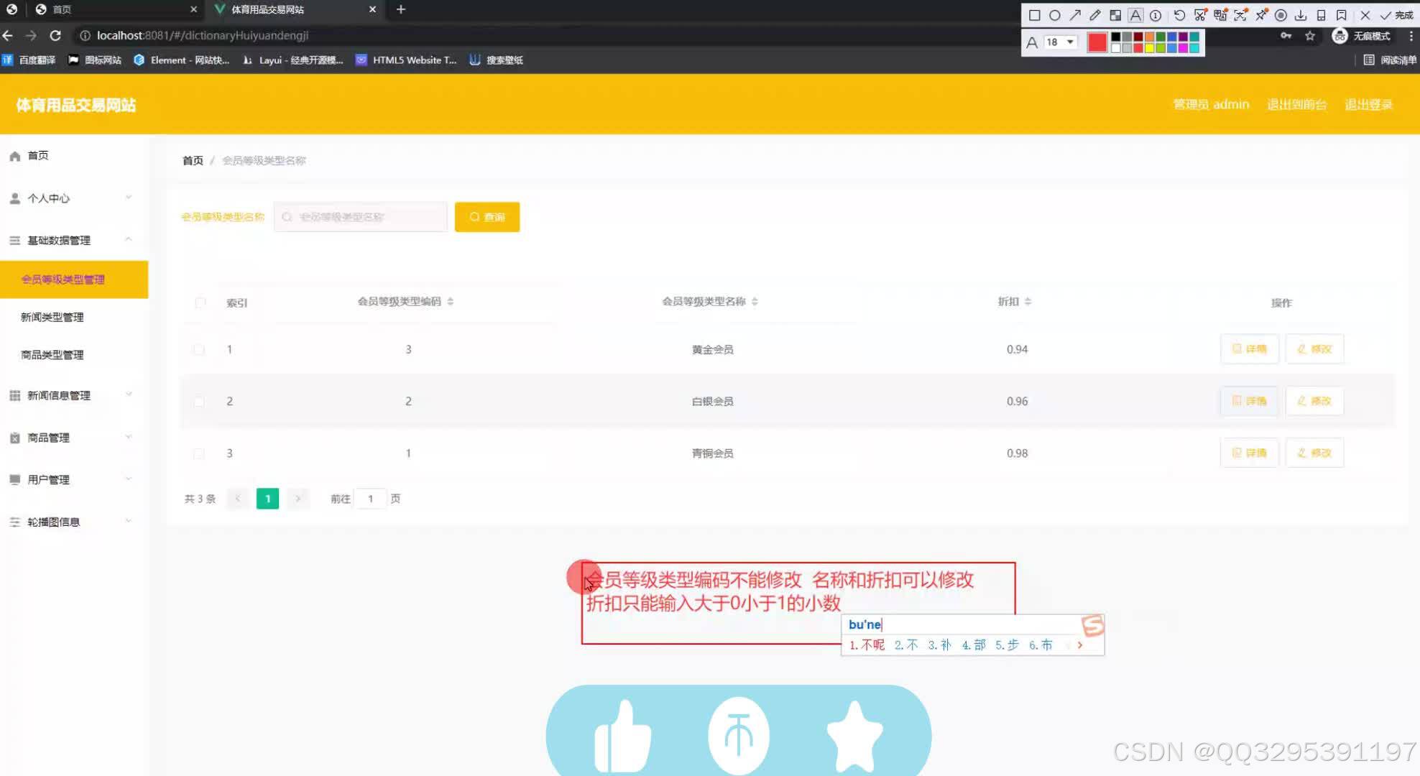This screenshot has height=776, width=1420.
Task: Open 新闻类型管理 in sidebar
Action: (74, 317)
